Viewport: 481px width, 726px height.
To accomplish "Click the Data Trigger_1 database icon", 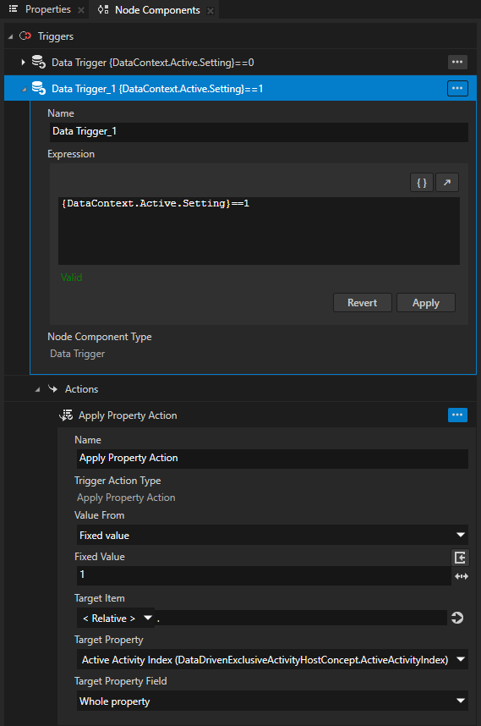I will click(x=38, y=89).
